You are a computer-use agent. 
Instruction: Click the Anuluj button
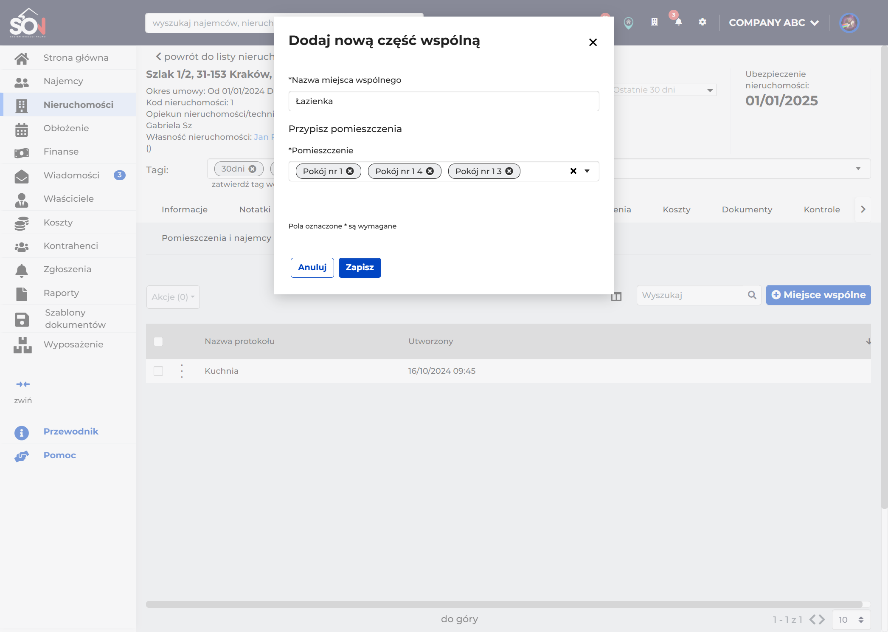pos(312,268)
